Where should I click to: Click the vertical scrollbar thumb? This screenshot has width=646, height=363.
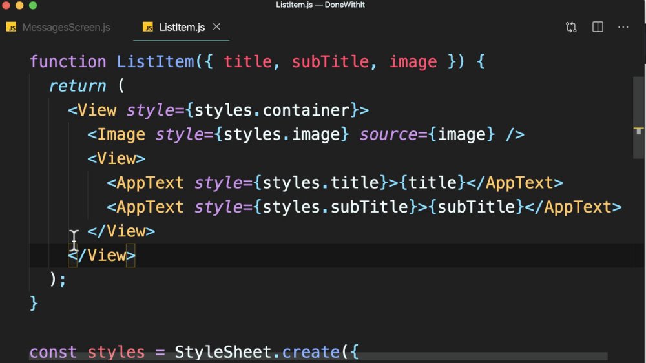click(x=639, y=117)
